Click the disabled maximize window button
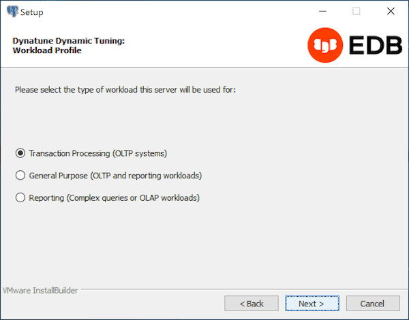The image size is (409, 320). (356, 12)
